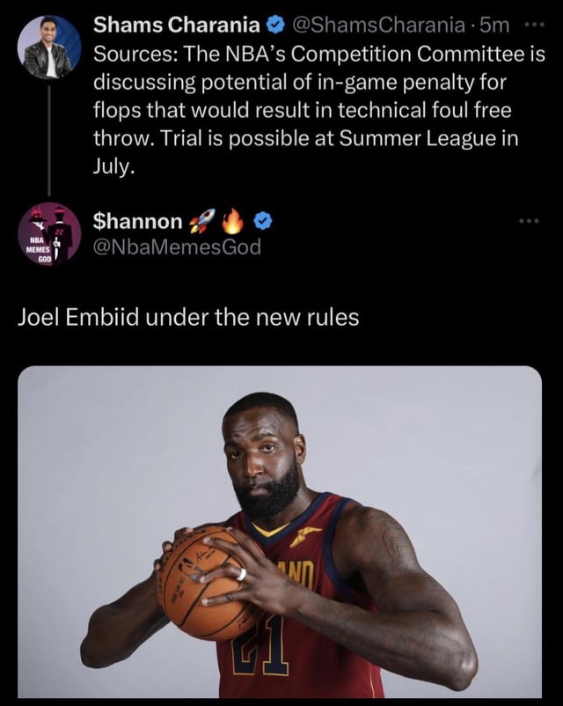The width and height of the screenshot is (563, 706).
Task: Click the $hannon display name
Action: pyautogui.click(x=138, y=222)
